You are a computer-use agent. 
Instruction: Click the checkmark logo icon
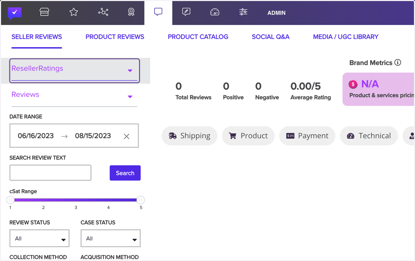[x=15, y=13]
